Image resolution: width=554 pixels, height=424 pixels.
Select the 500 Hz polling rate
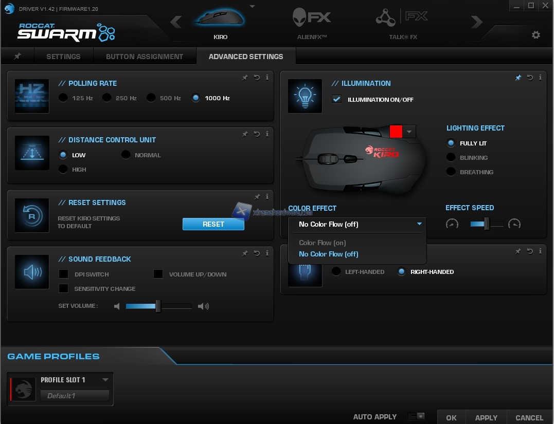click(151, 98)
